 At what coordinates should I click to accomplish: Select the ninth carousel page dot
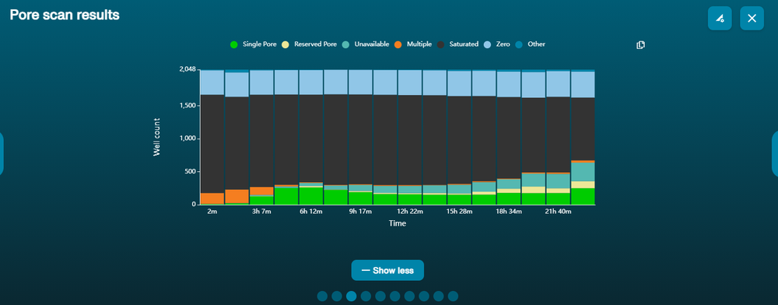pyautogui.click(x=439, y=296)
